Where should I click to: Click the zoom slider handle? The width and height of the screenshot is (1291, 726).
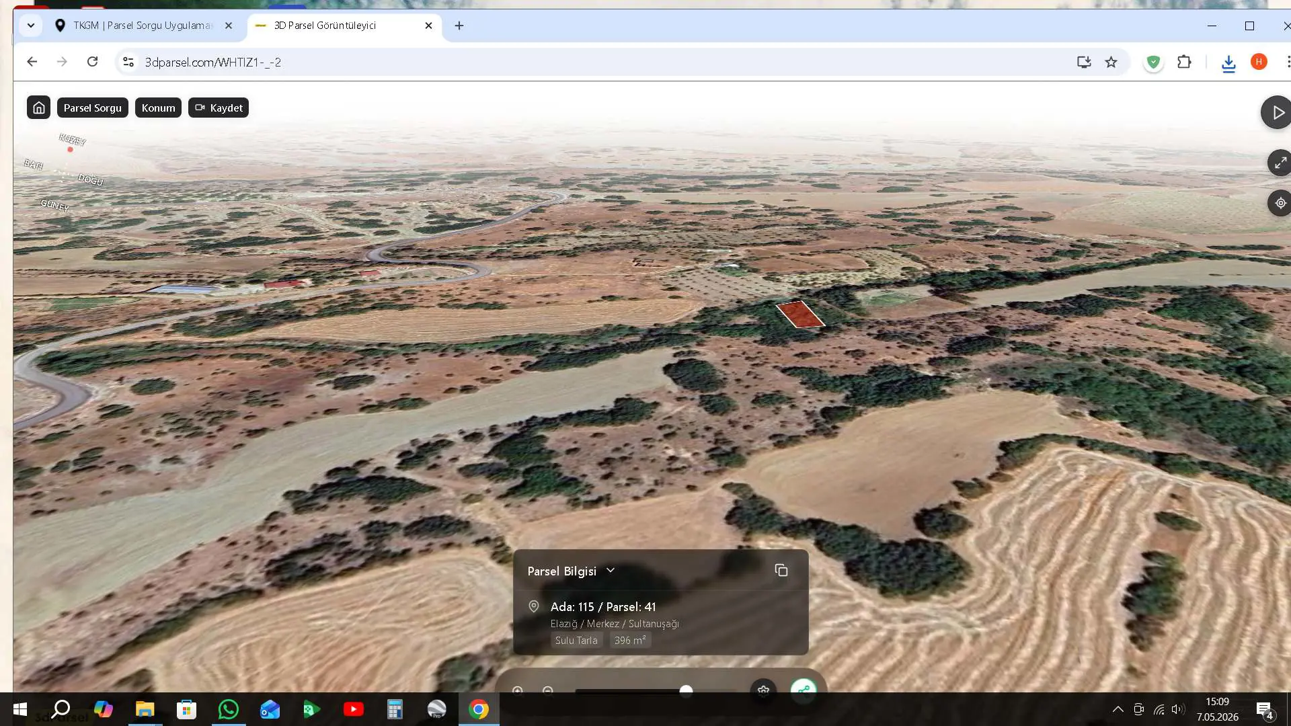(686, 690)
